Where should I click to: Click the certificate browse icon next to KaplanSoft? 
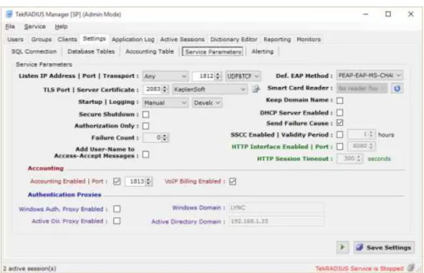point(256,89)
